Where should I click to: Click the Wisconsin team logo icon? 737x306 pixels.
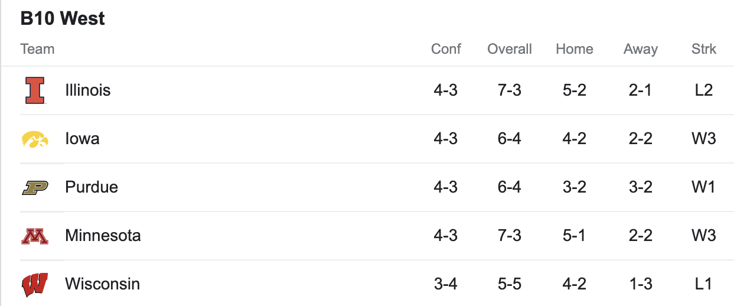(35, 284)
